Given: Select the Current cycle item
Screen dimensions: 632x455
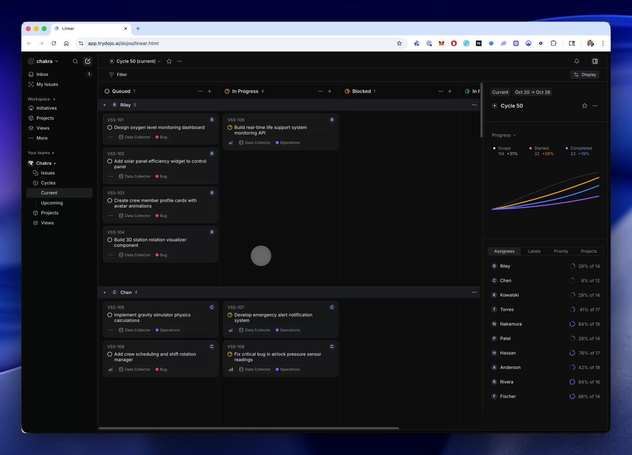Looking at the screenshot, I should 60,193.
